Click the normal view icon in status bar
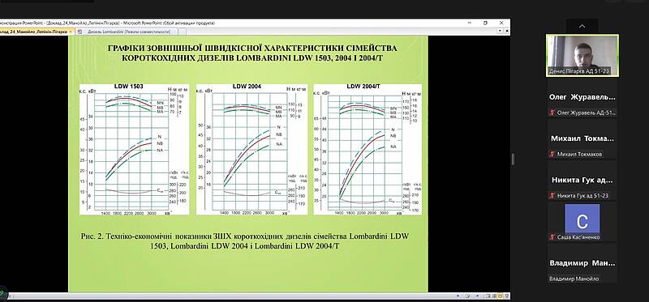The width and height of the screenshot is (649, 302). click(x=488, y=296)
